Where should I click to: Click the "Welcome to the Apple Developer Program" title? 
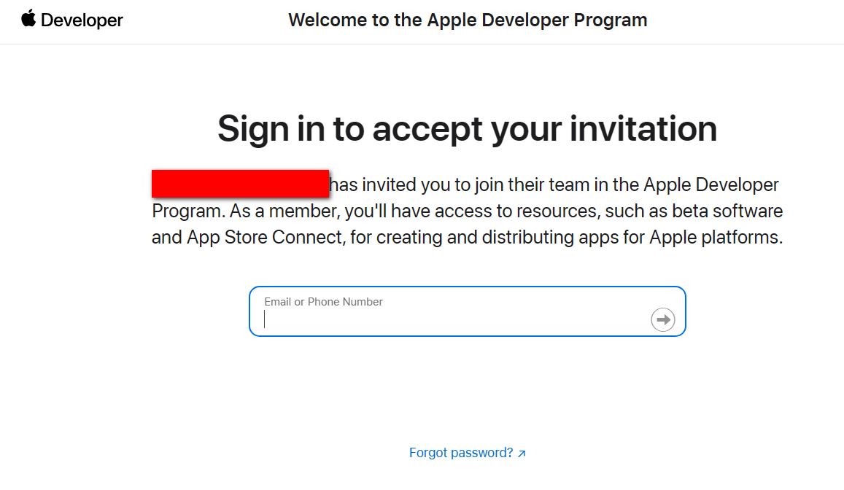coord(468,20)
